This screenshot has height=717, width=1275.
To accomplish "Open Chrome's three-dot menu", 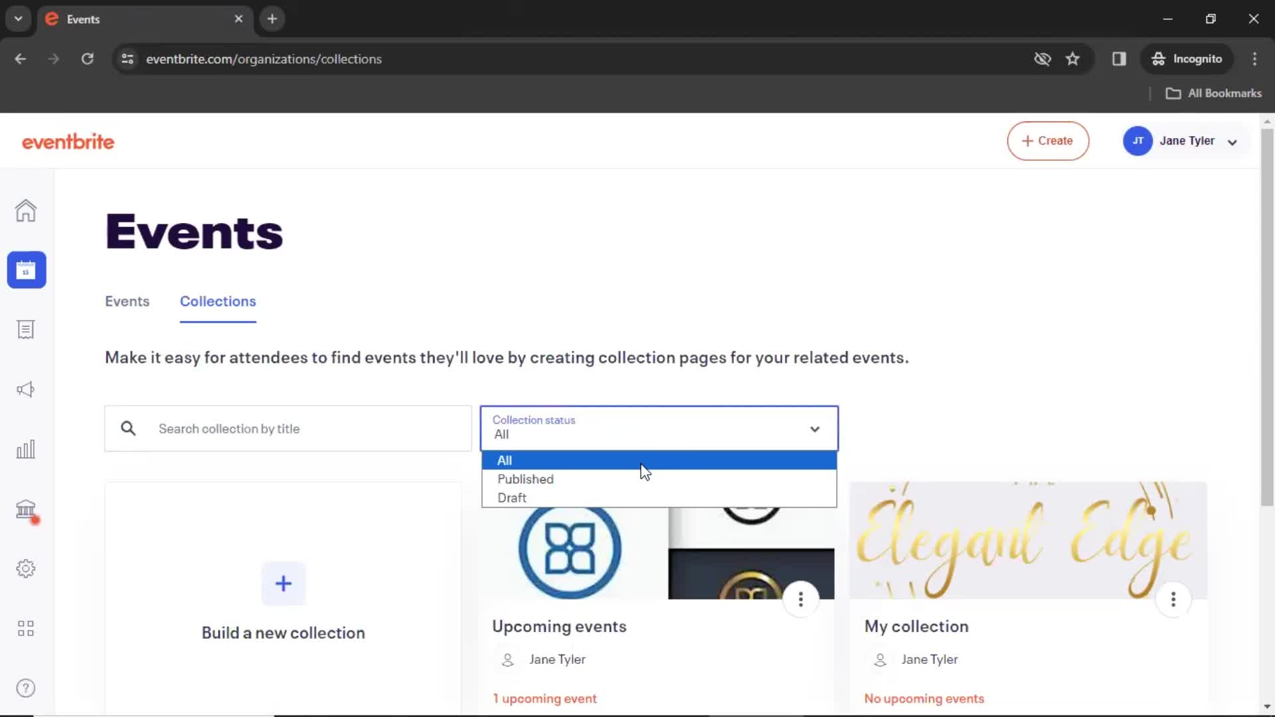I will pyautogui.click(x=1254, y=59).
